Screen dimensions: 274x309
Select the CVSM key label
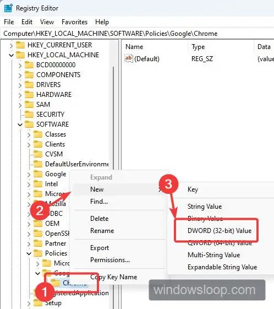[x=54, y=154]
